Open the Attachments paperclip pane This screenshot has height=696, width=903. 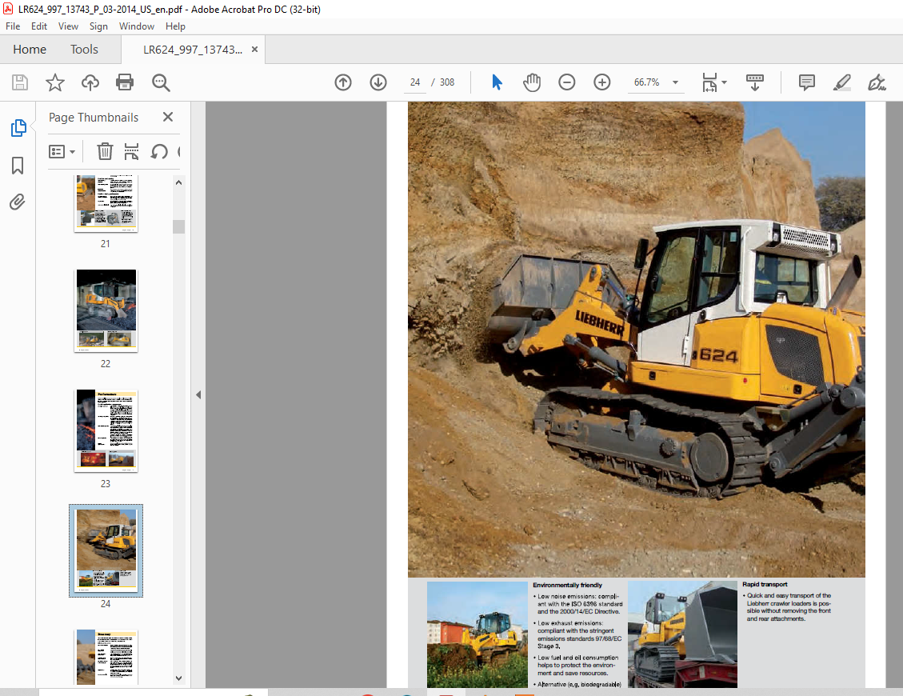18,202
